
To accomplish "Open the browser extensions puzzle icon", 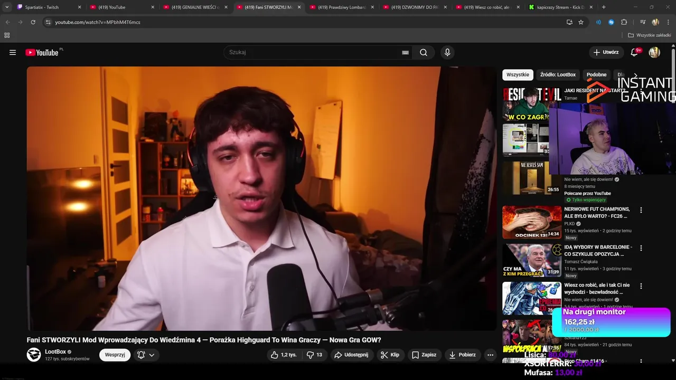I will point(624,22).
